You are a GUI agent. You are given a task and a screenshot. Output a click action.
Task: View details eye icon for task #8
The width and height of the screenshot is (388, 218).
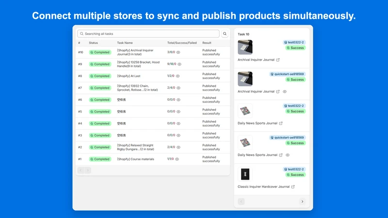point(178,76)
